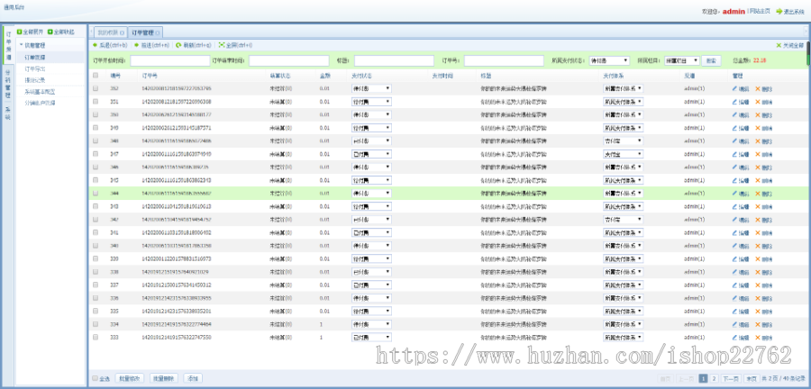Click the 退出系统 (logout) arrow icon
The height and width of the screenshot is (389, 811).
coord(779,11)
